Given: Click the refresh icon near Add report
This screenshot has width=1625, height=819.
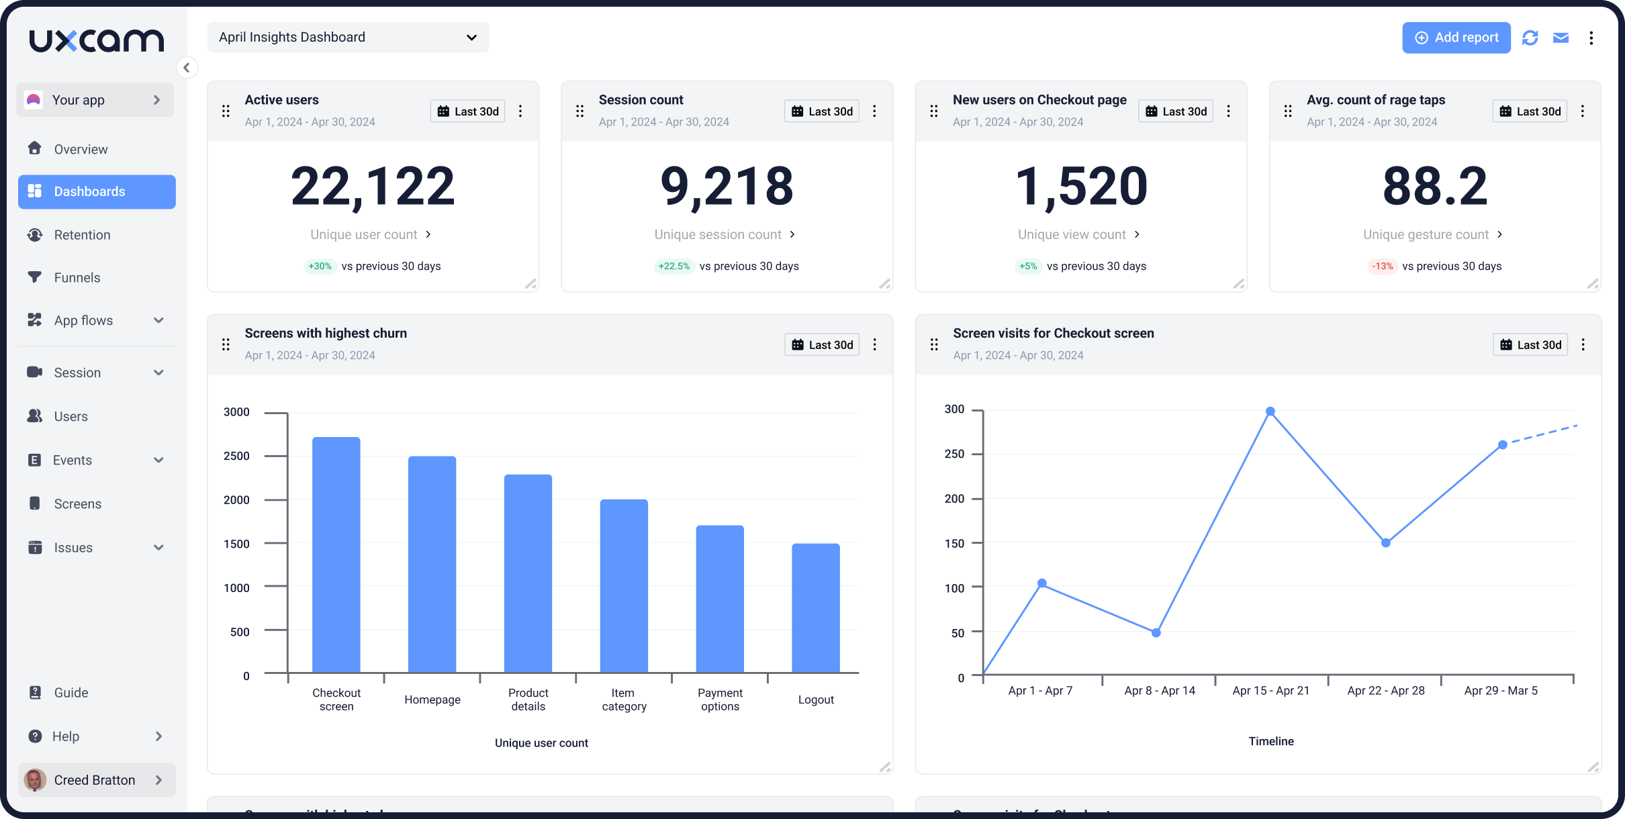Looking at the screenshot, I should 1530,38.
